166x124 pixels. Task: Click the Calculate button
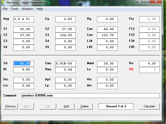(x=149, y=106)
